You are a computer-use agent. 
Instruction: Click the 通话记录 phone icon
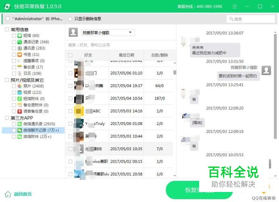20,42
